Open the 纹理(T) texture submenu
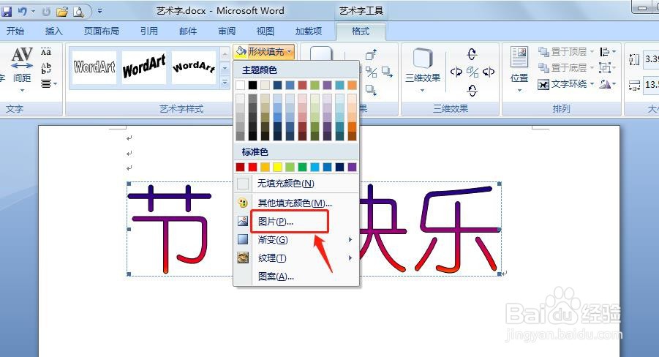Screen dimensions: 659x357 [x=296, y=258]
